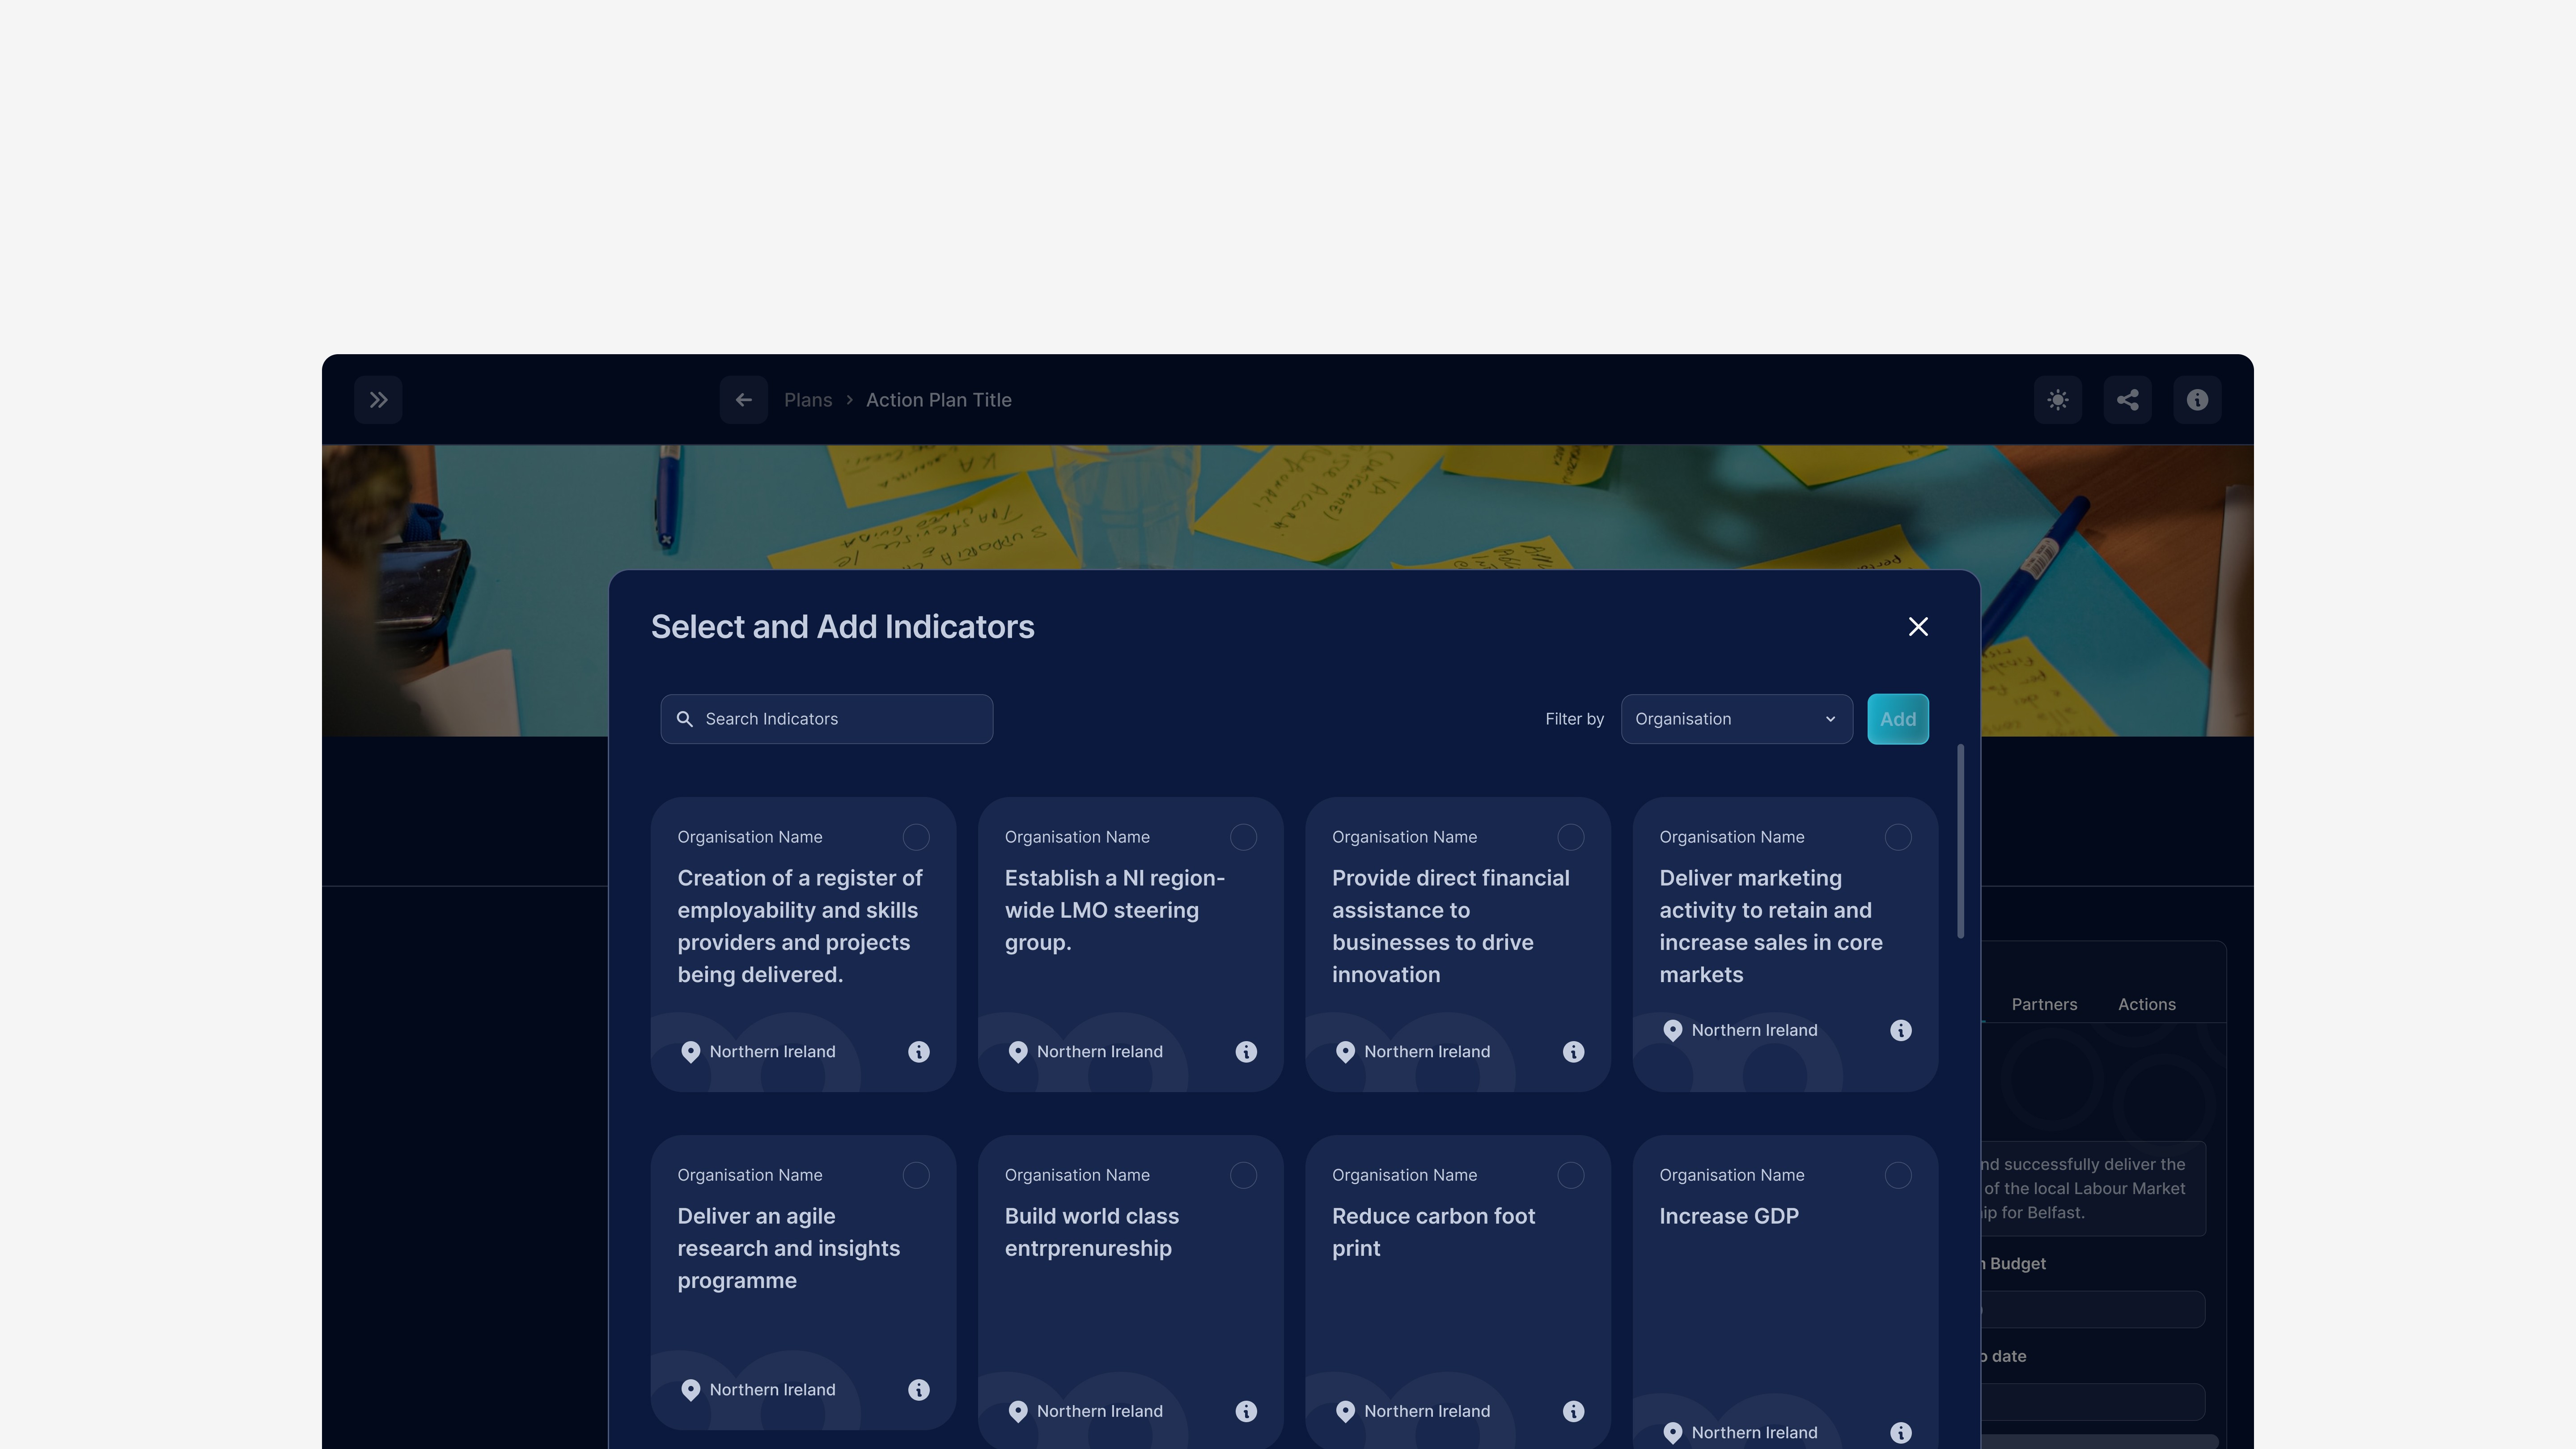Click the info icon on 'Creation of a register' card
This screenshot has height=1449, width=2576.
(918, 1051)
